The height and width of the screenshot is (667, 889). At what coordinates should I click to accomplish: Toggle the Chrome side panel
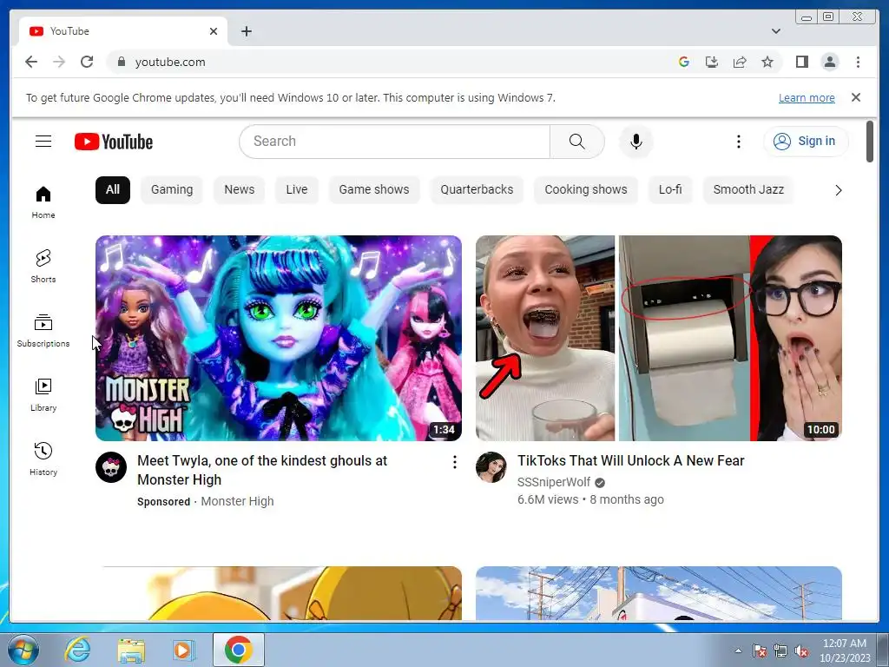point(801,62)
